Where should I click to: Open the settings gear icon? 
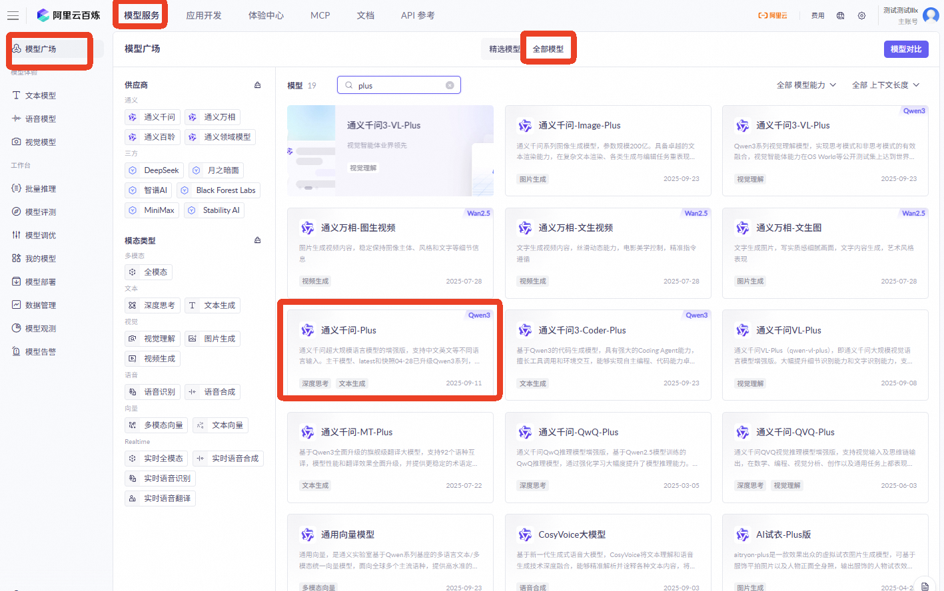pos(861,15)
